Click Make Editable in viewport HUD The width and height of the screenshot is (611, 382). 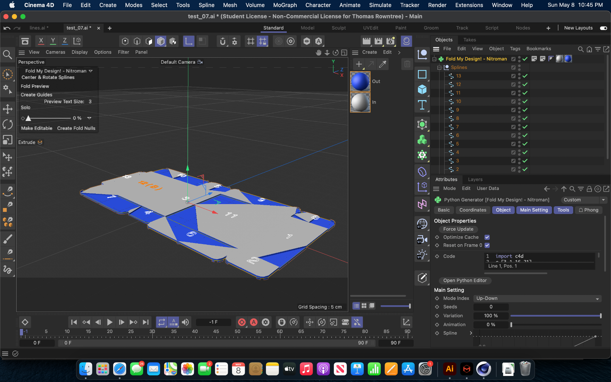(37, 128)
